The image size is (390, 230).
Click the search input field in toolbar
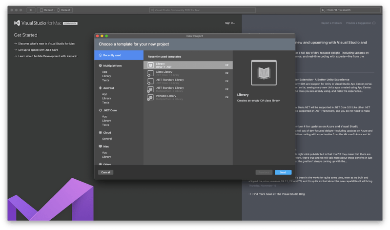coord(350,10)
